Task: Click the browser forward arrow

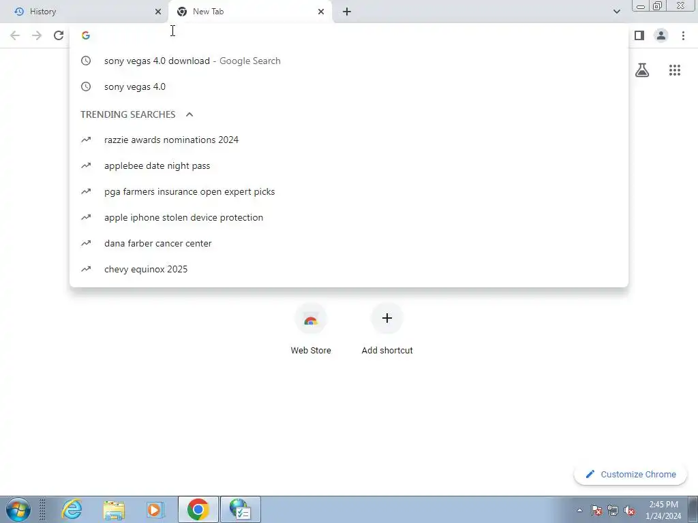Action: (37, 35)
